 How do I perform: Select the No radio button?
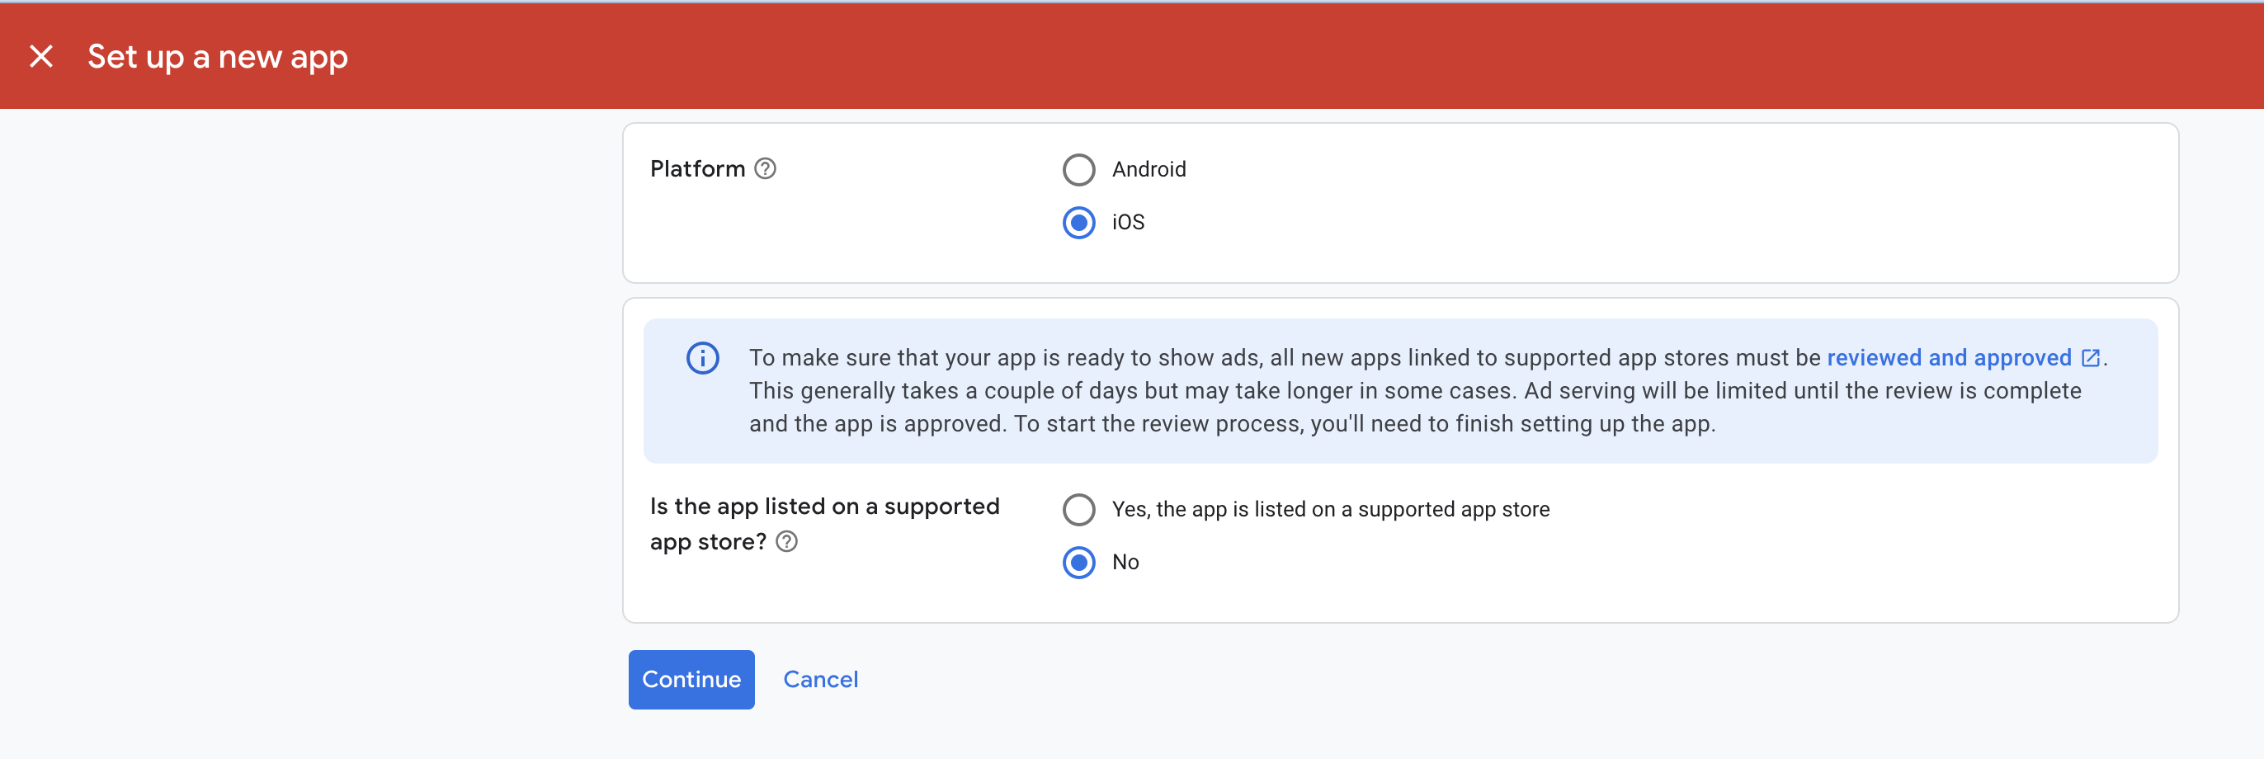[1078, 562]
